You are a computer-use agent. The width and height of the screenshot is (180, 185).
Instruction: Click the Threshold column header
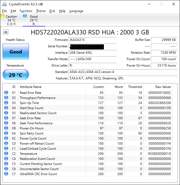pyautogui.click(x=134, y=87)
